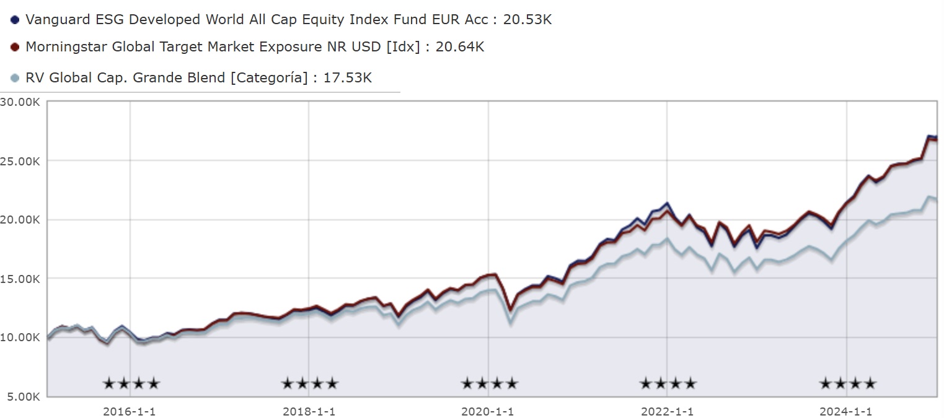Screen dimensions: 944x418
Task: Click the dark blue Vanguard legend dot
Action: click(x=15, y=20)
